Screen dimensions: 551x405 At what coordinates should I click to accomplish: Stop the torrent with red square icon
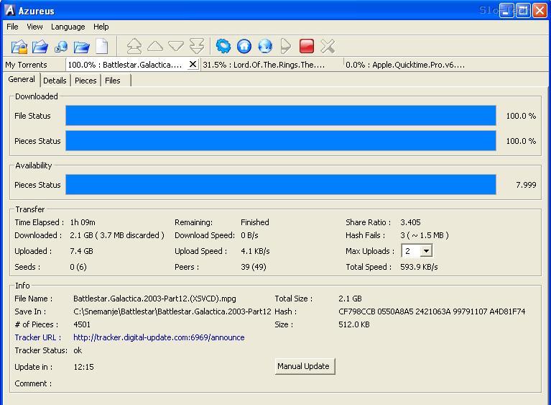[307, 46]
